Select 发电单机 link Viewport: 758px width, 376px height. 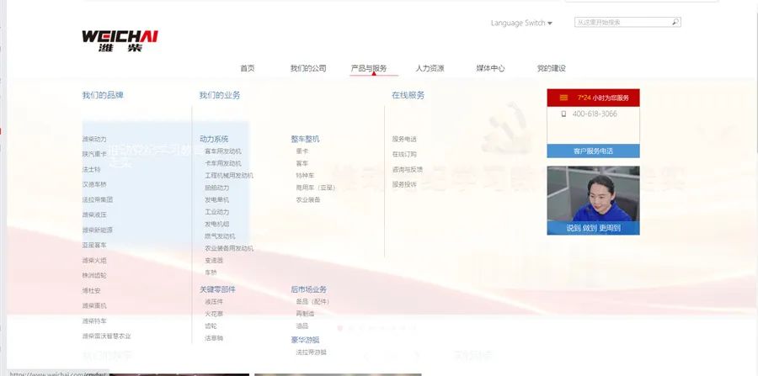pyautogui.click(x=217, y=199)
